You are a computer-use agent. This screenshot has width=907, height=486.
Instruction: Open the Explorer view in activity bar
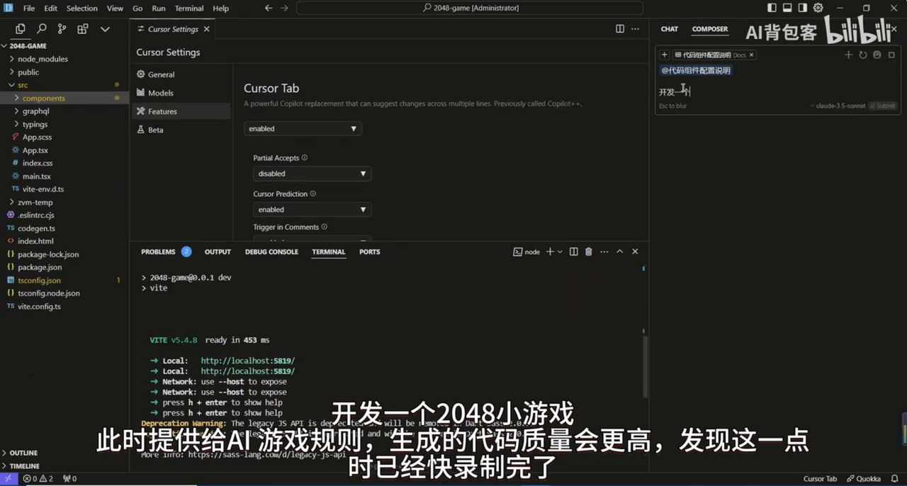(x=20, y=29)
